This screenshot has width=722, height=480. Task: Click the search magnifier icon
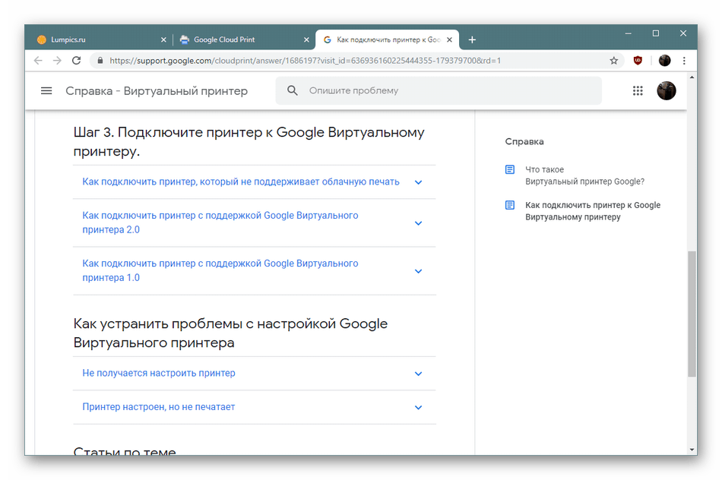[x=293, y=90]
